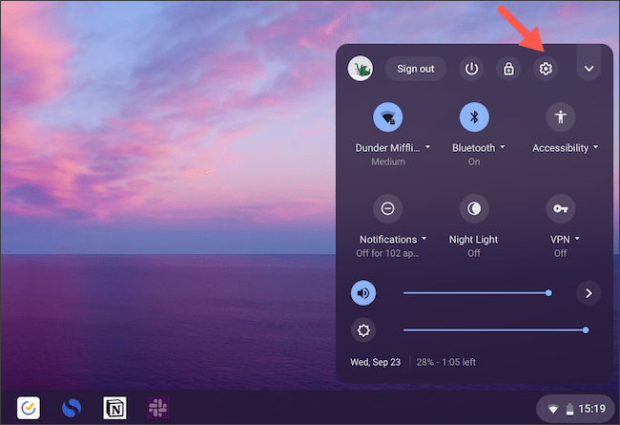Launch the Notion app from shelf
The image size is (620, 425).
pyautogui.click(x=114, y=408)
